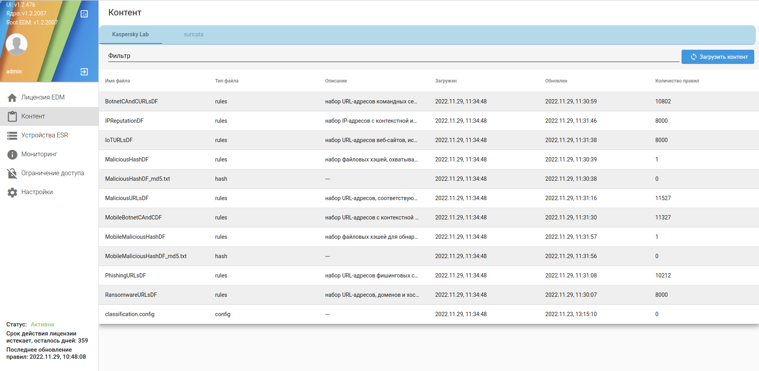The image size is (759, 371).
Task: Click the Загружен column header
Action: pyautogui.click(x=446, y=81)
